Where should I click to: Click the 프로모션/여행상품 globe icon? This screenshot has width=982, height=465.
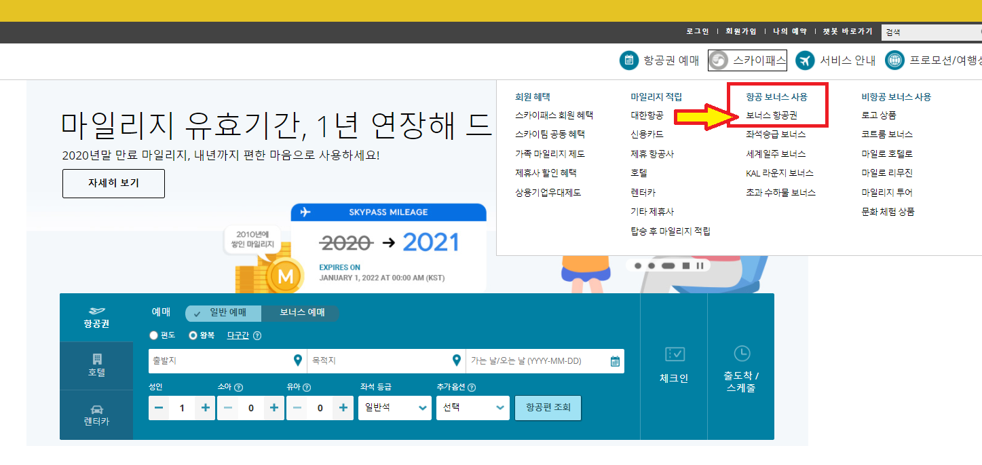(x=895, y=60)
